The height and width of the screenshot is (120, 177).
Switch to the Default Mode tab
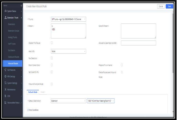pos(32,92)
